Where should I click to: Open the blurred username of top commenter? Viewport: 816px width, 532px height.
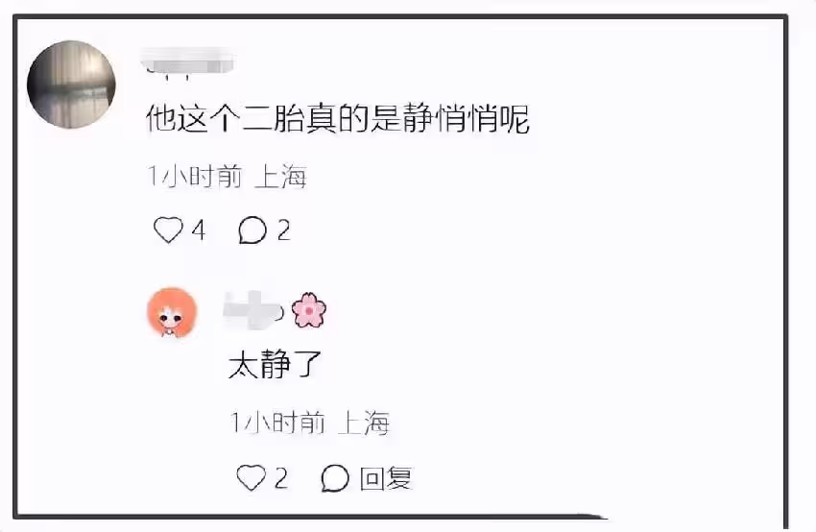[x=188, y=63]
